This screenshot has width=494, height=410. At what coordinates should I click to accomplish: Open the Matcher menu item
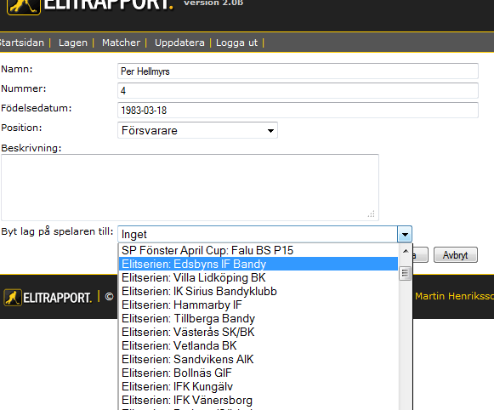click(121, 43)
